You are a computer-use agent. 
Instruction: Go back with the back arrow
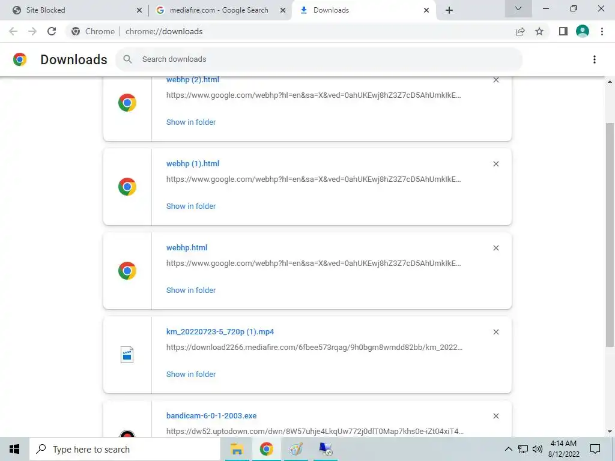13,31
